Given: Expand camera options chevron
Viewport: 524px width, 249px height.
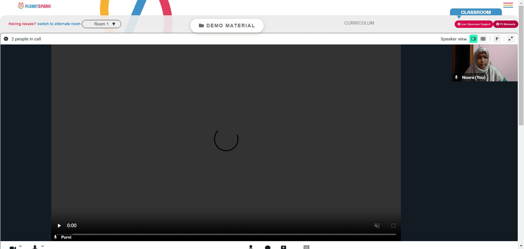Looking at the screenshot, I should (x=20, y=246).
